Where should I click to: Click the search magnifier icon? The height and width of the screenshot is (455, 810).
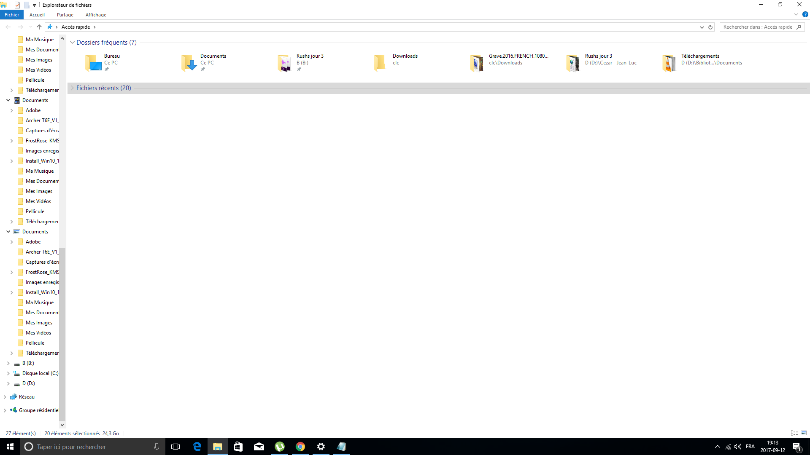click(x=799, y=27)
